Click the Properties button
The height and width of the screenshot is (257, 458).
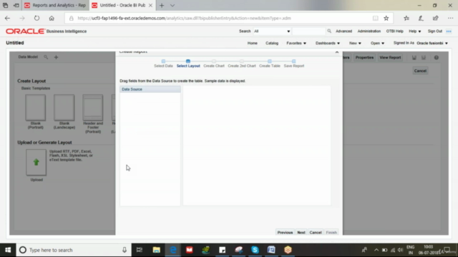coord(364,58)
